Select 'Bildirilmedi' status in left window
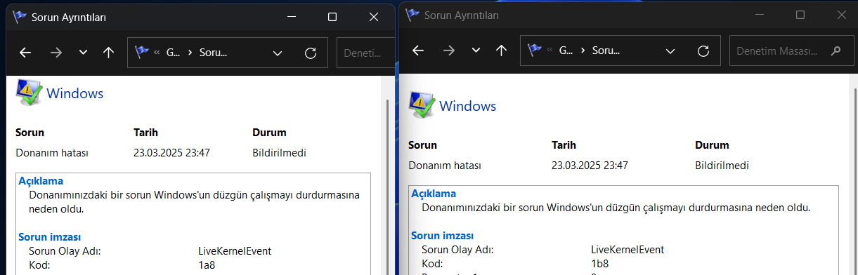The width and height of the screenshot is (858, 275). 279,152
